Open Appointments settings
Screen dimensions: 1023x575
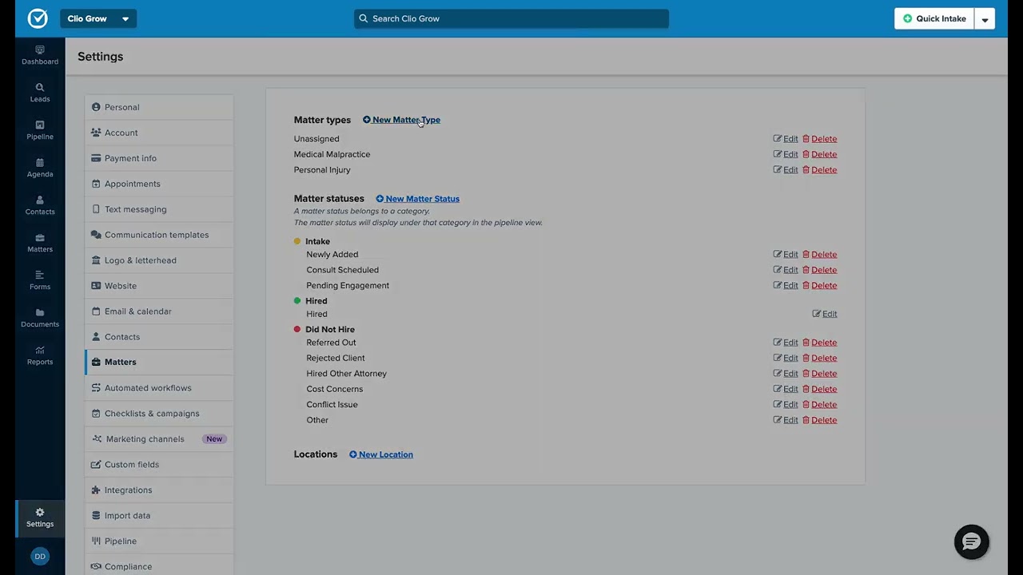click(x=159, y=184)
